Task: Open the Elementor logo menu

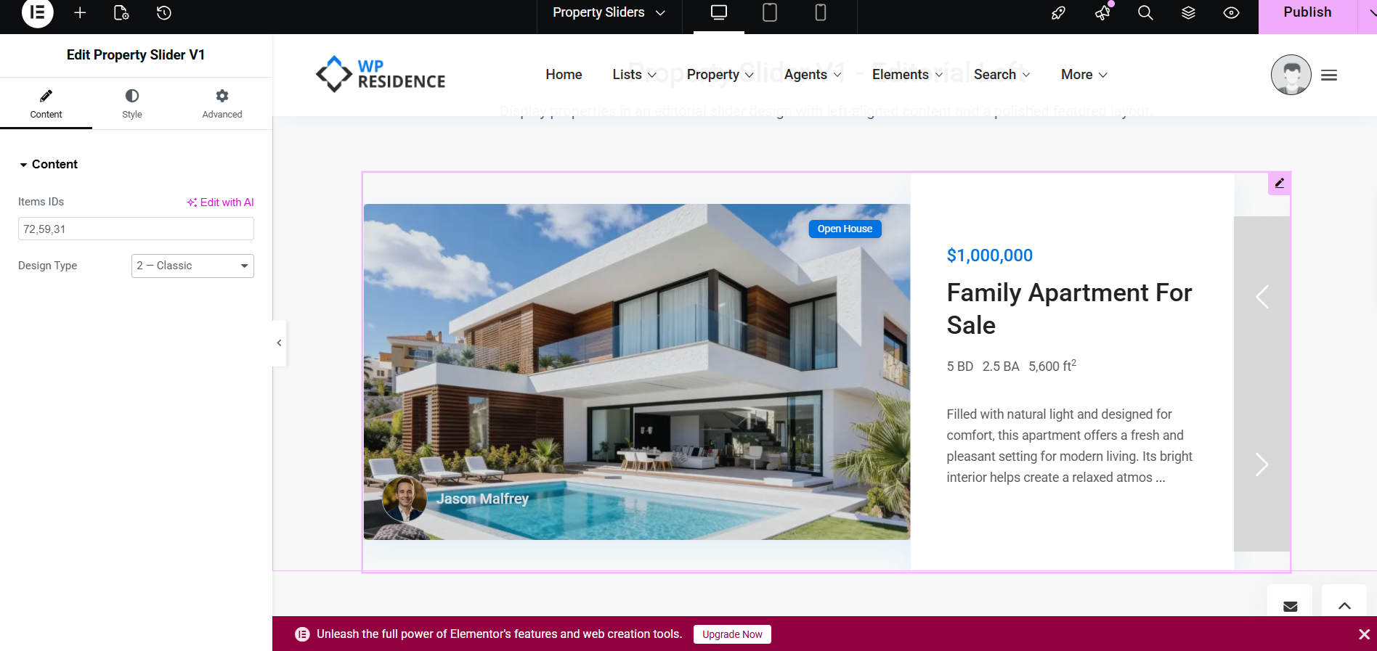Action: [x=38, y=12]
